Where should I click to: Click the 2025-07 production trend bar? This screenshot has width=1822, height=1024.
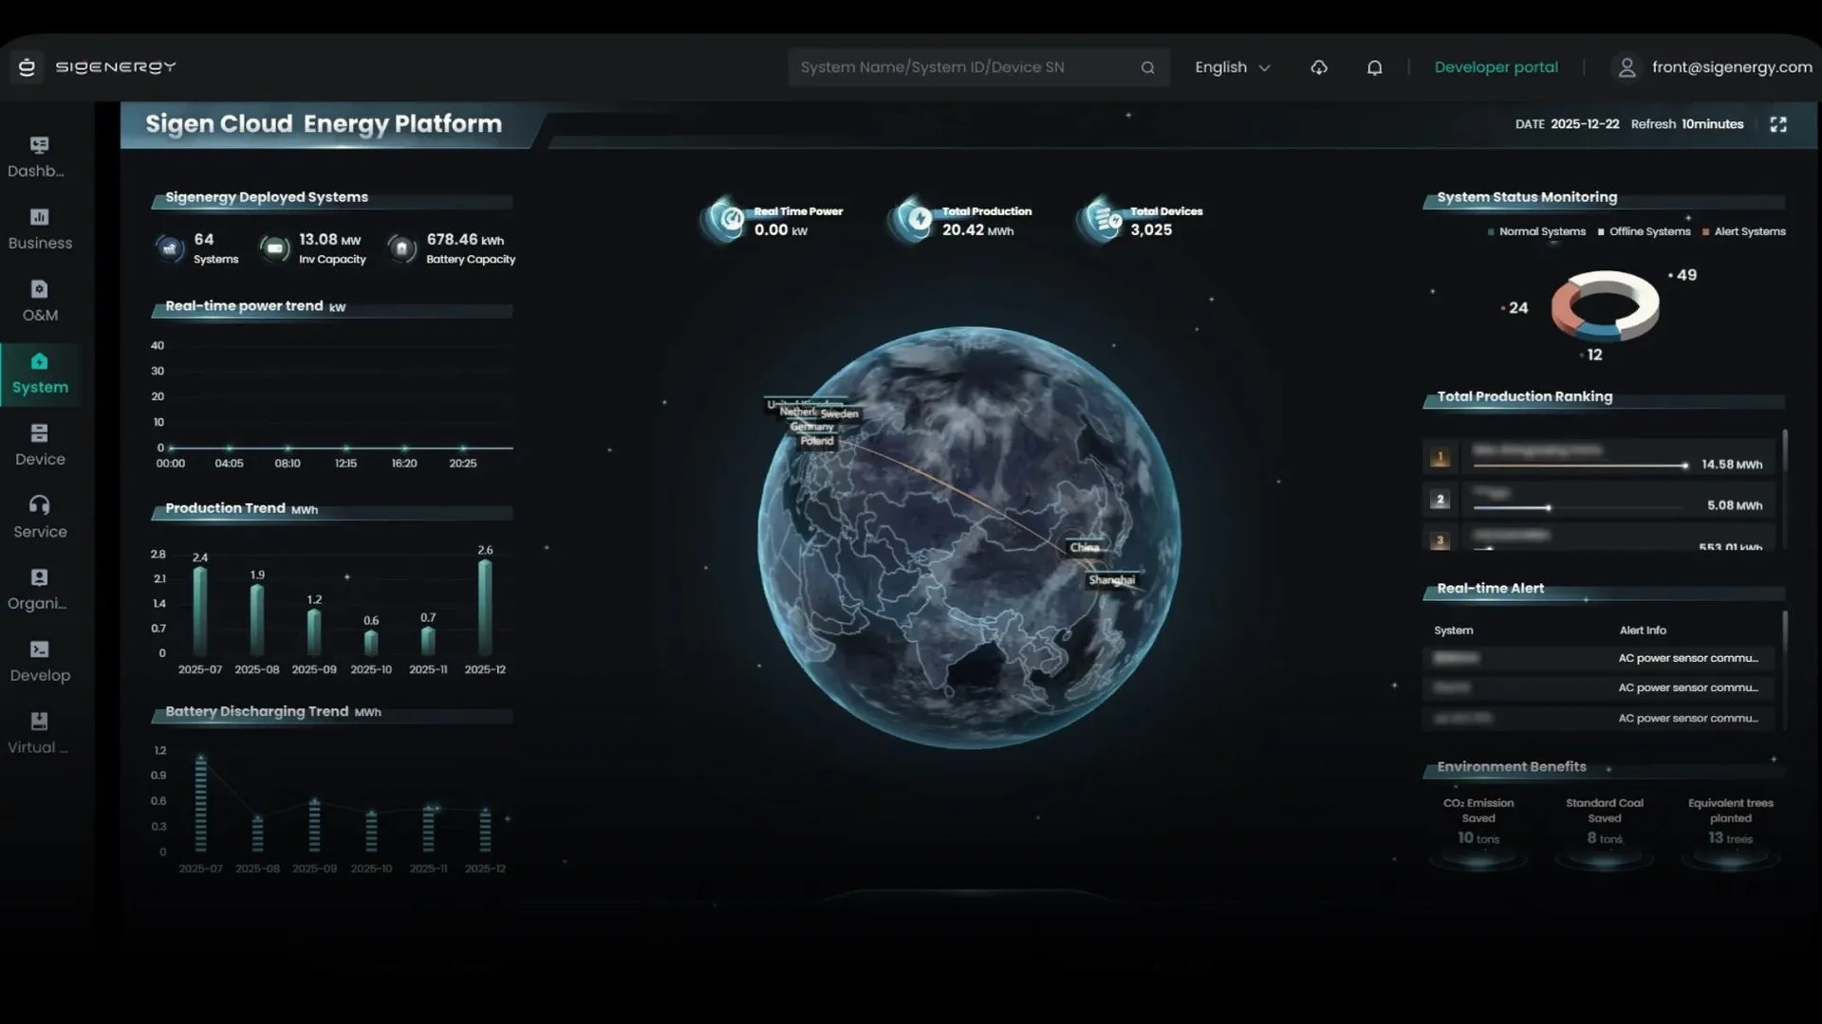tap(199, 612)
